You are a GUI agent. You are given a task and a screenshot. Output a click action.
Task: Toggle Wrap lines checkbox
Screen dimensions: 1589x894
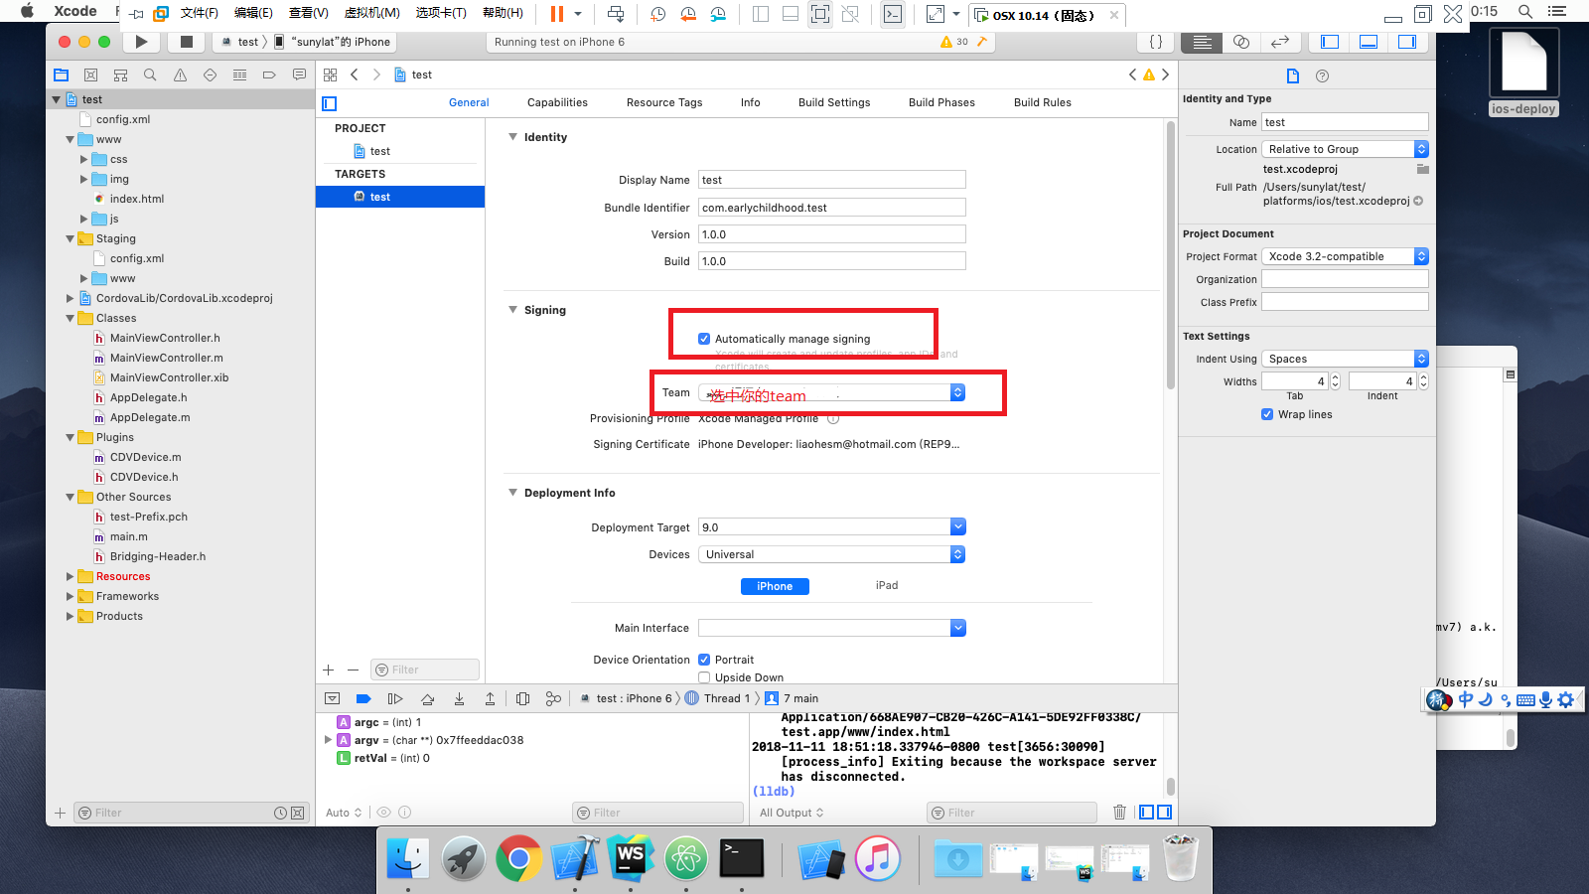[x=1267, y=414]
